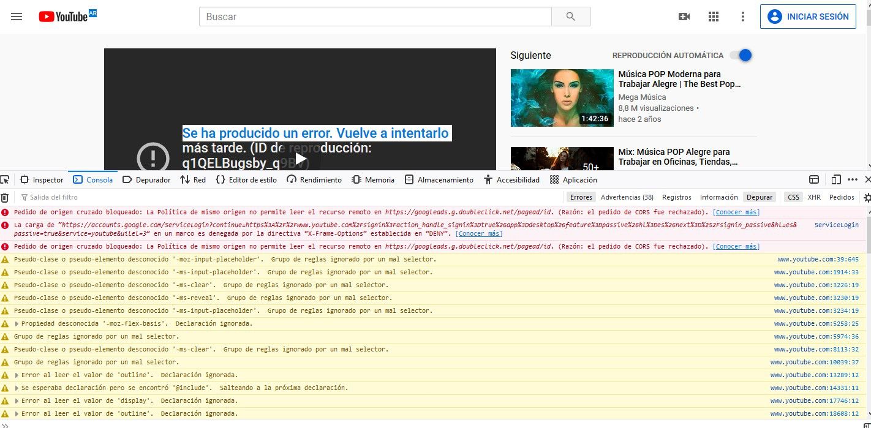This screenshot has width=871, height=428.
Task: Expand the 'display' value error warning
Action: coord(17,400)
